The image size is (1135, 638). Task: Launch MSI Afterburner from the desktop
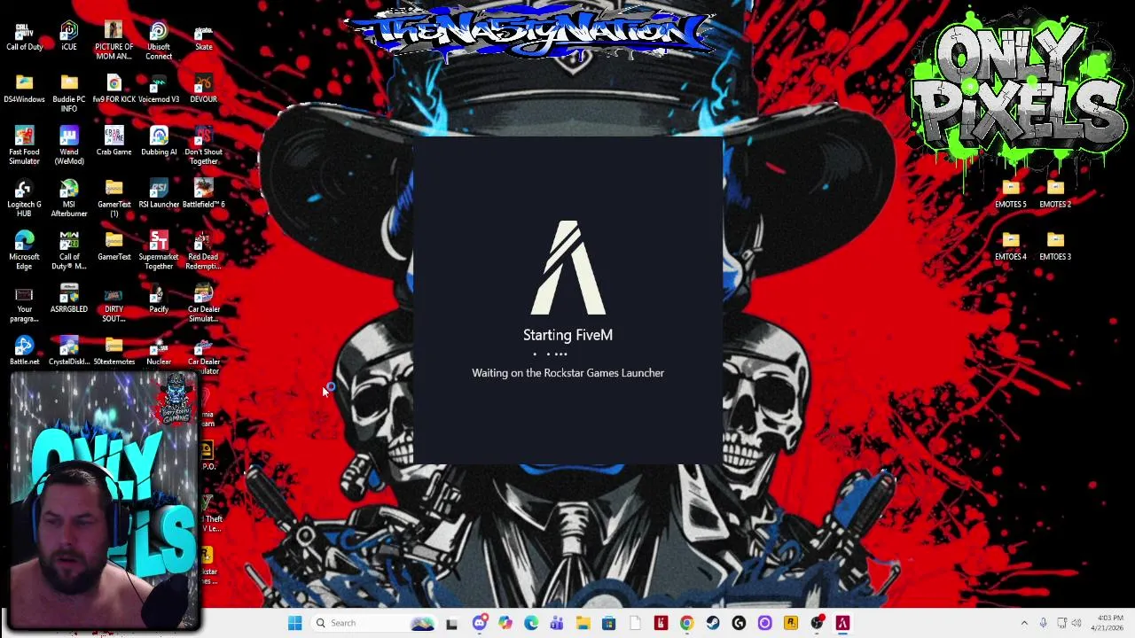[69, 198]
